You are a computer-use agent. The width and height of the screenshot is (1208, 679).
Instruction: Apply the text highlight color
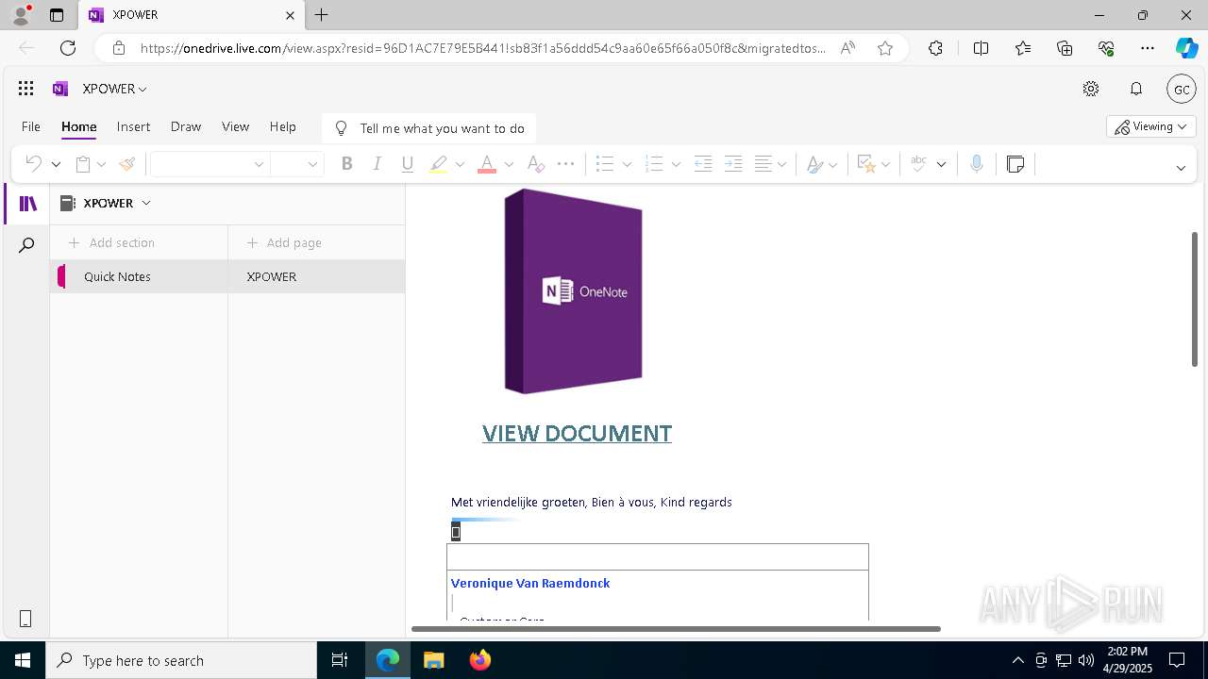click(x=438, y=163)
